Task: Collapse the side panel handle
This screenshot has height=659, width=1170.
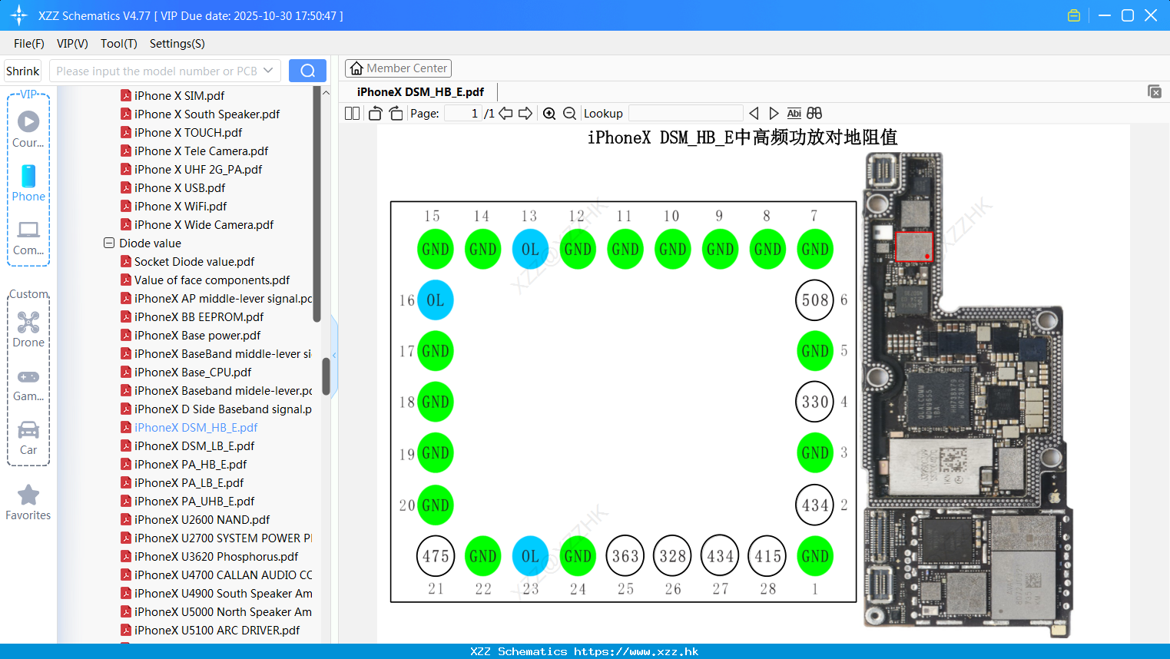Action: click(334, 355)
